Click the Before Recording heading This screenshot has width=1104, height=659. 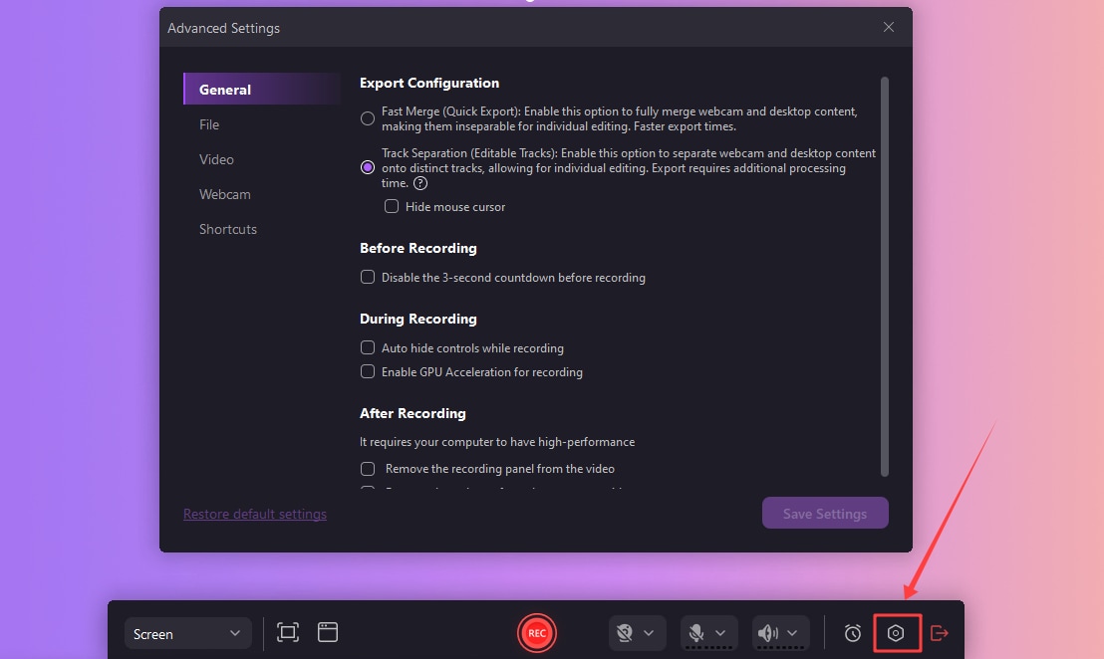tap(418, 248)
